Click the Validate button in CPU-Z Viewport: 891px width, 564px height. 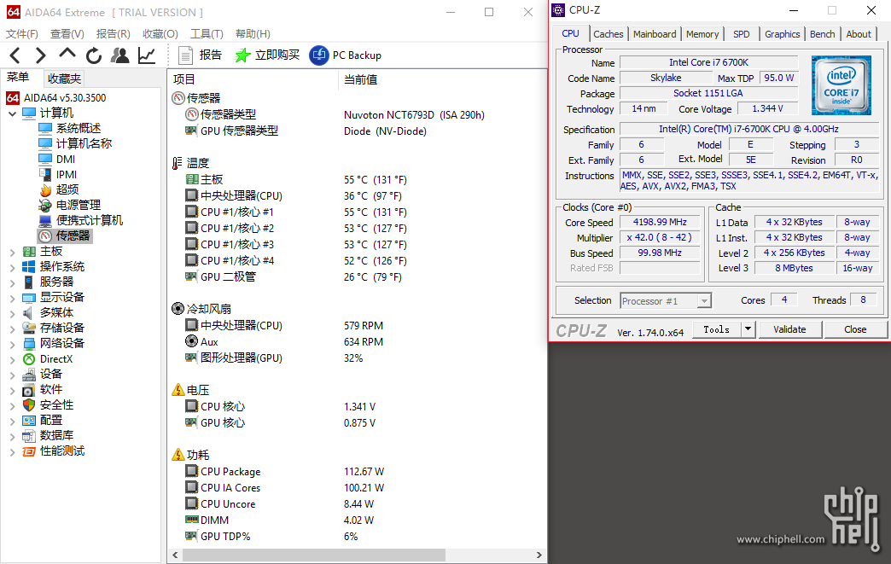point(789,329)
